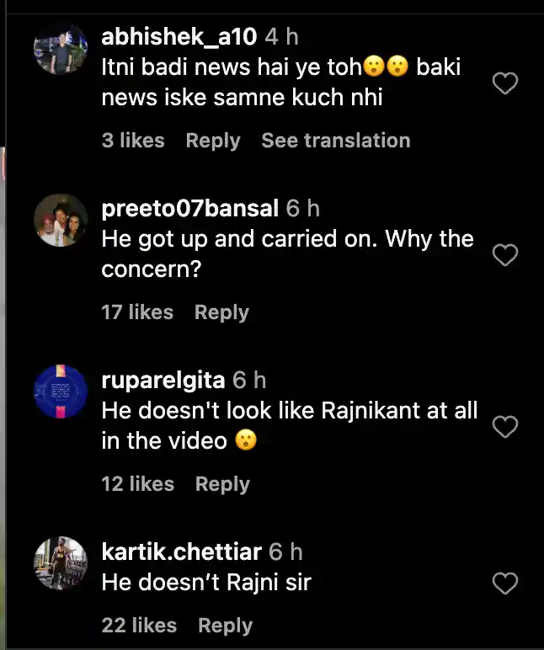Open abhishek_a10 username link
Image resolution: width=544 pixels, height=650 pixels.
(179, 37)
